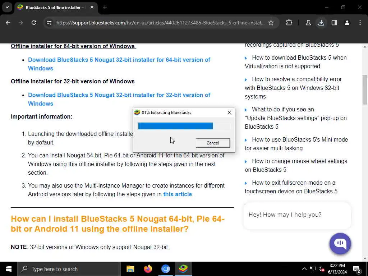Bookmark this page with the star icon

(271, 23)
